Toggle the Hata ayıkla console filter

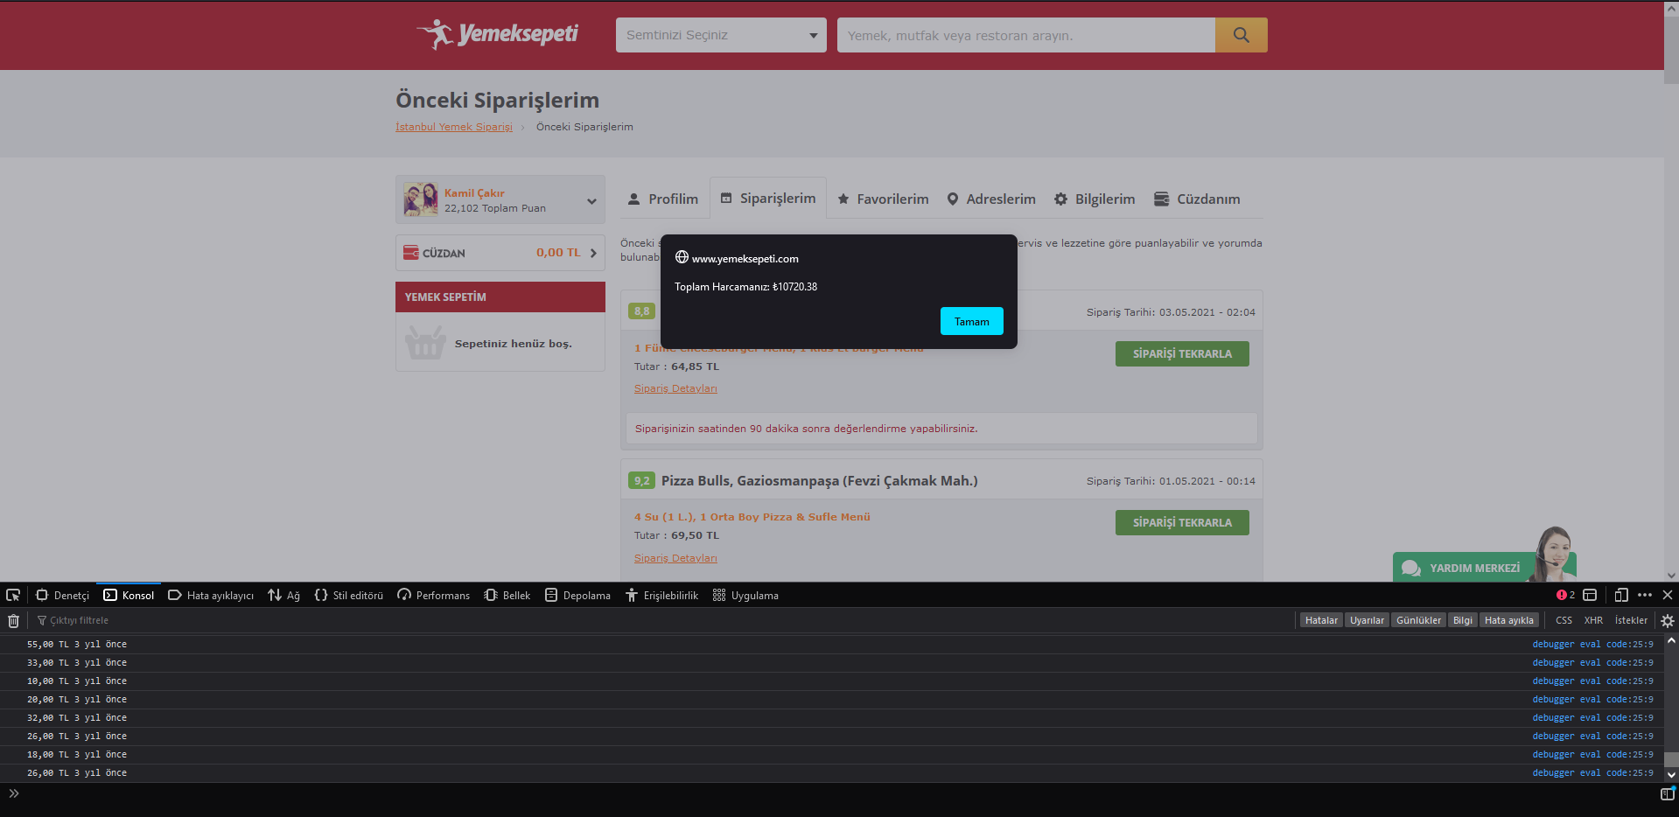(x=1509, y=620)
